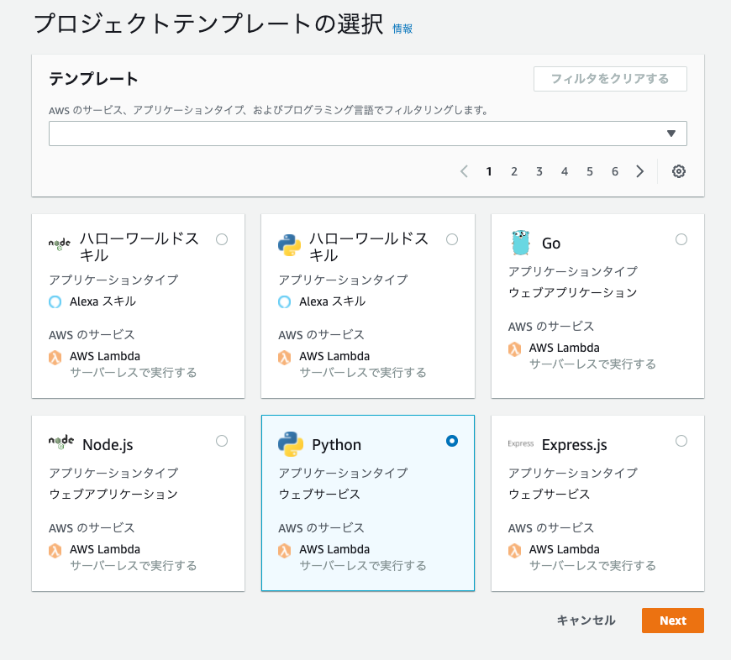731x660 pixels.
Task: Click the Express logo on the Express.js card
Action: [521, 443]
